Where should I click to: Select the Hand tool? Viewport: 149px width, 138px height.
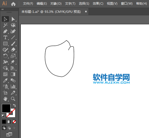click(5, 99)
